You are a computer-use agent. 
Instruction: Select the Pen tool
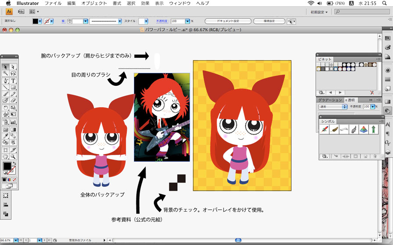[5, 80]
